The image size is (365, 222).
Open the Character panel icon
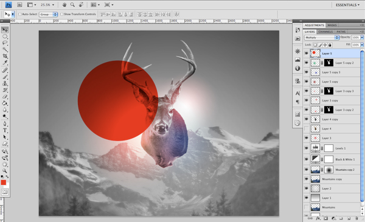click(x=297, y=93)
